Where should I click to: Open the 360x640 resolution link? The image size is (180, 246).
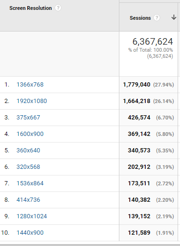coord(28,151)
